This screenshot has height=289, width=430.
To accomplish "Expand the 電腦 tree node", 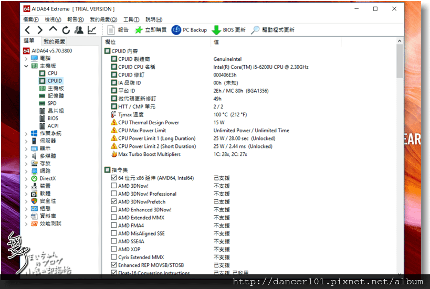I will click(26, 59).
